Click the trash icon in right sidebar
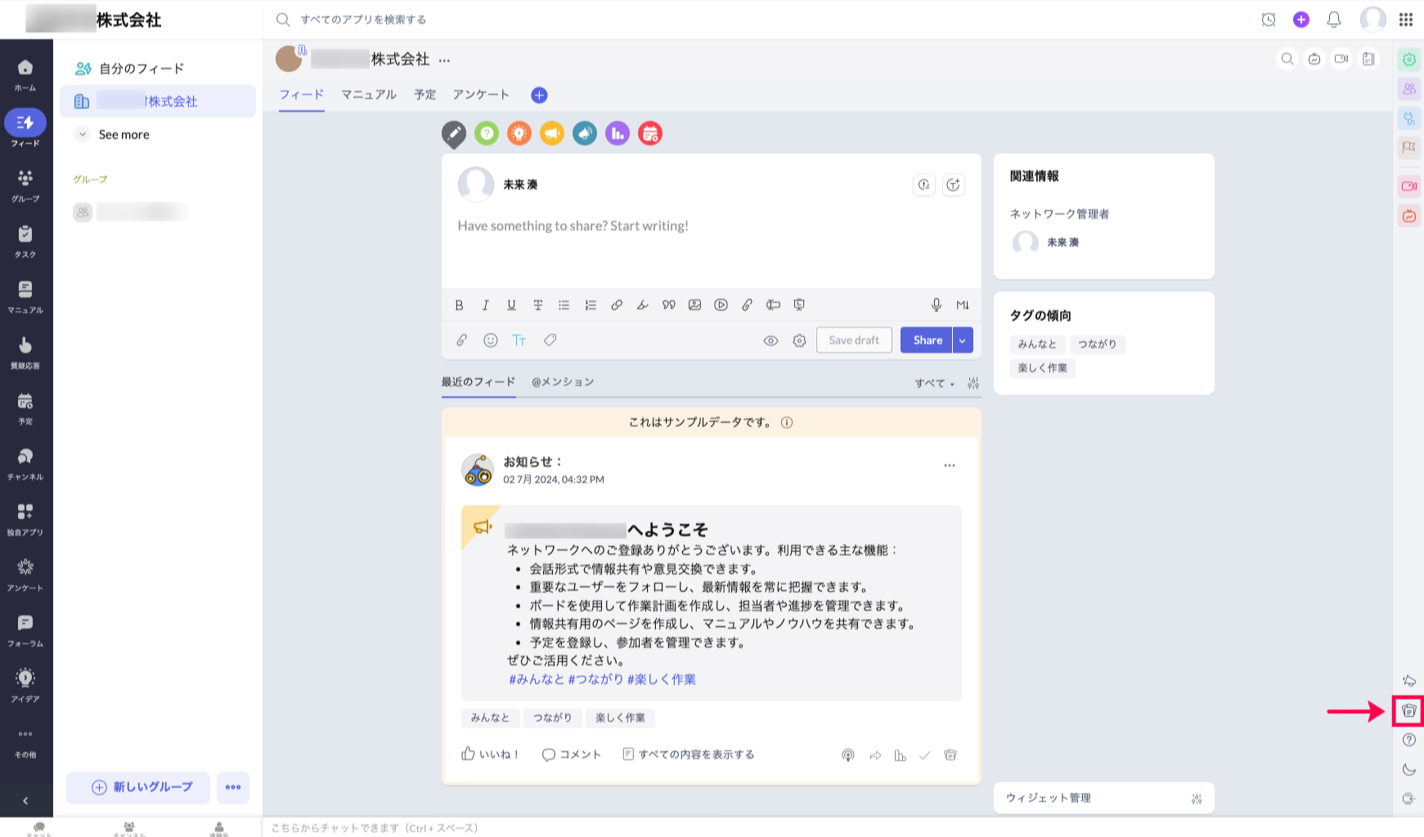This screenshot has height=837, width=1424. coord(1408,711)
